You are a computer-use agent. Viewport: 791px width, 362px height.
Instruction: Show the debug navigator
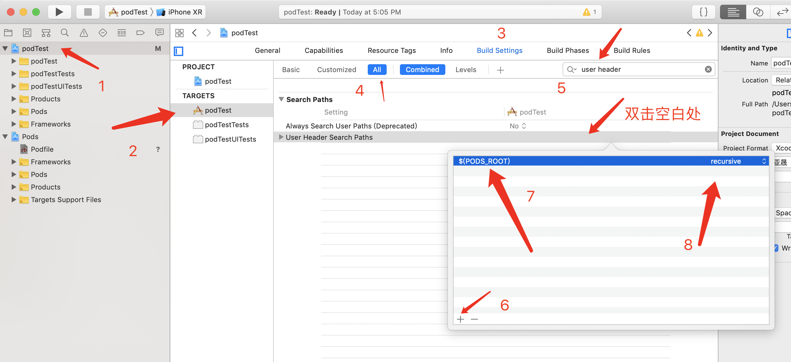[x=122, y=33]
